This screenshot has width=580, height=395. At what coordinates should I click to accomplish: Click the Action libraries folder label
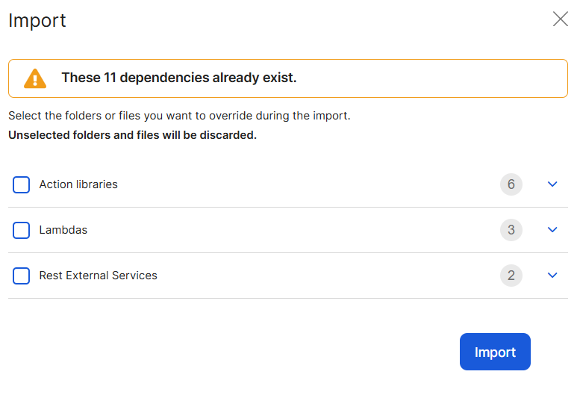[x=78, y=184]
